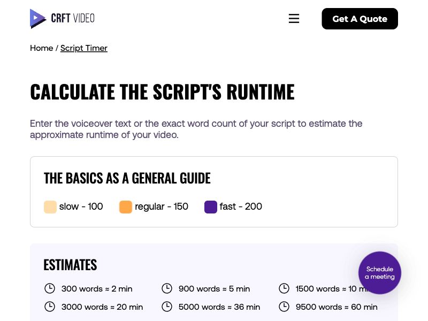The width and height of the screenshot is (428, 321).
Task: Click the clock icon beside "3000 words ≈ 20 min"
Action: [x=50, y=307]
